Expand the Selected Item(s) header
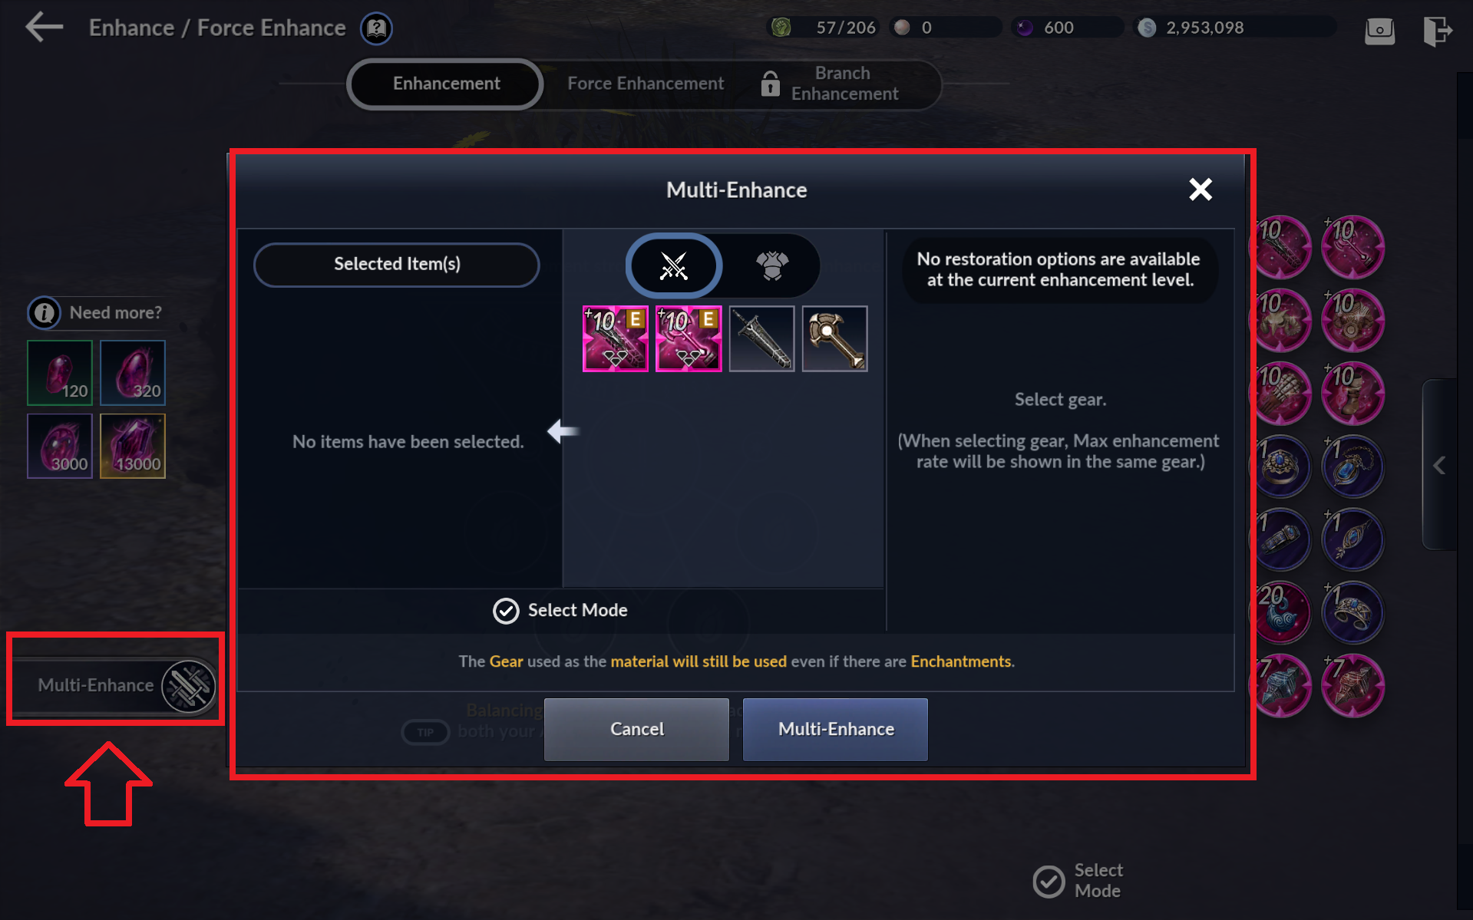 pyautogui.click(x=397, y=264)
